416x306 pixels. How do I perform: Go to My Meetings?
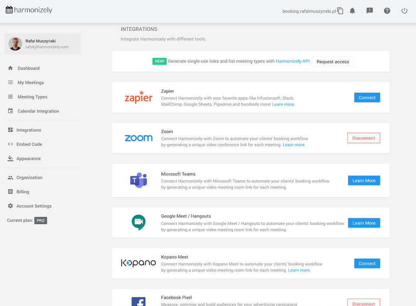pyautogui.click(x=30, y=82)
